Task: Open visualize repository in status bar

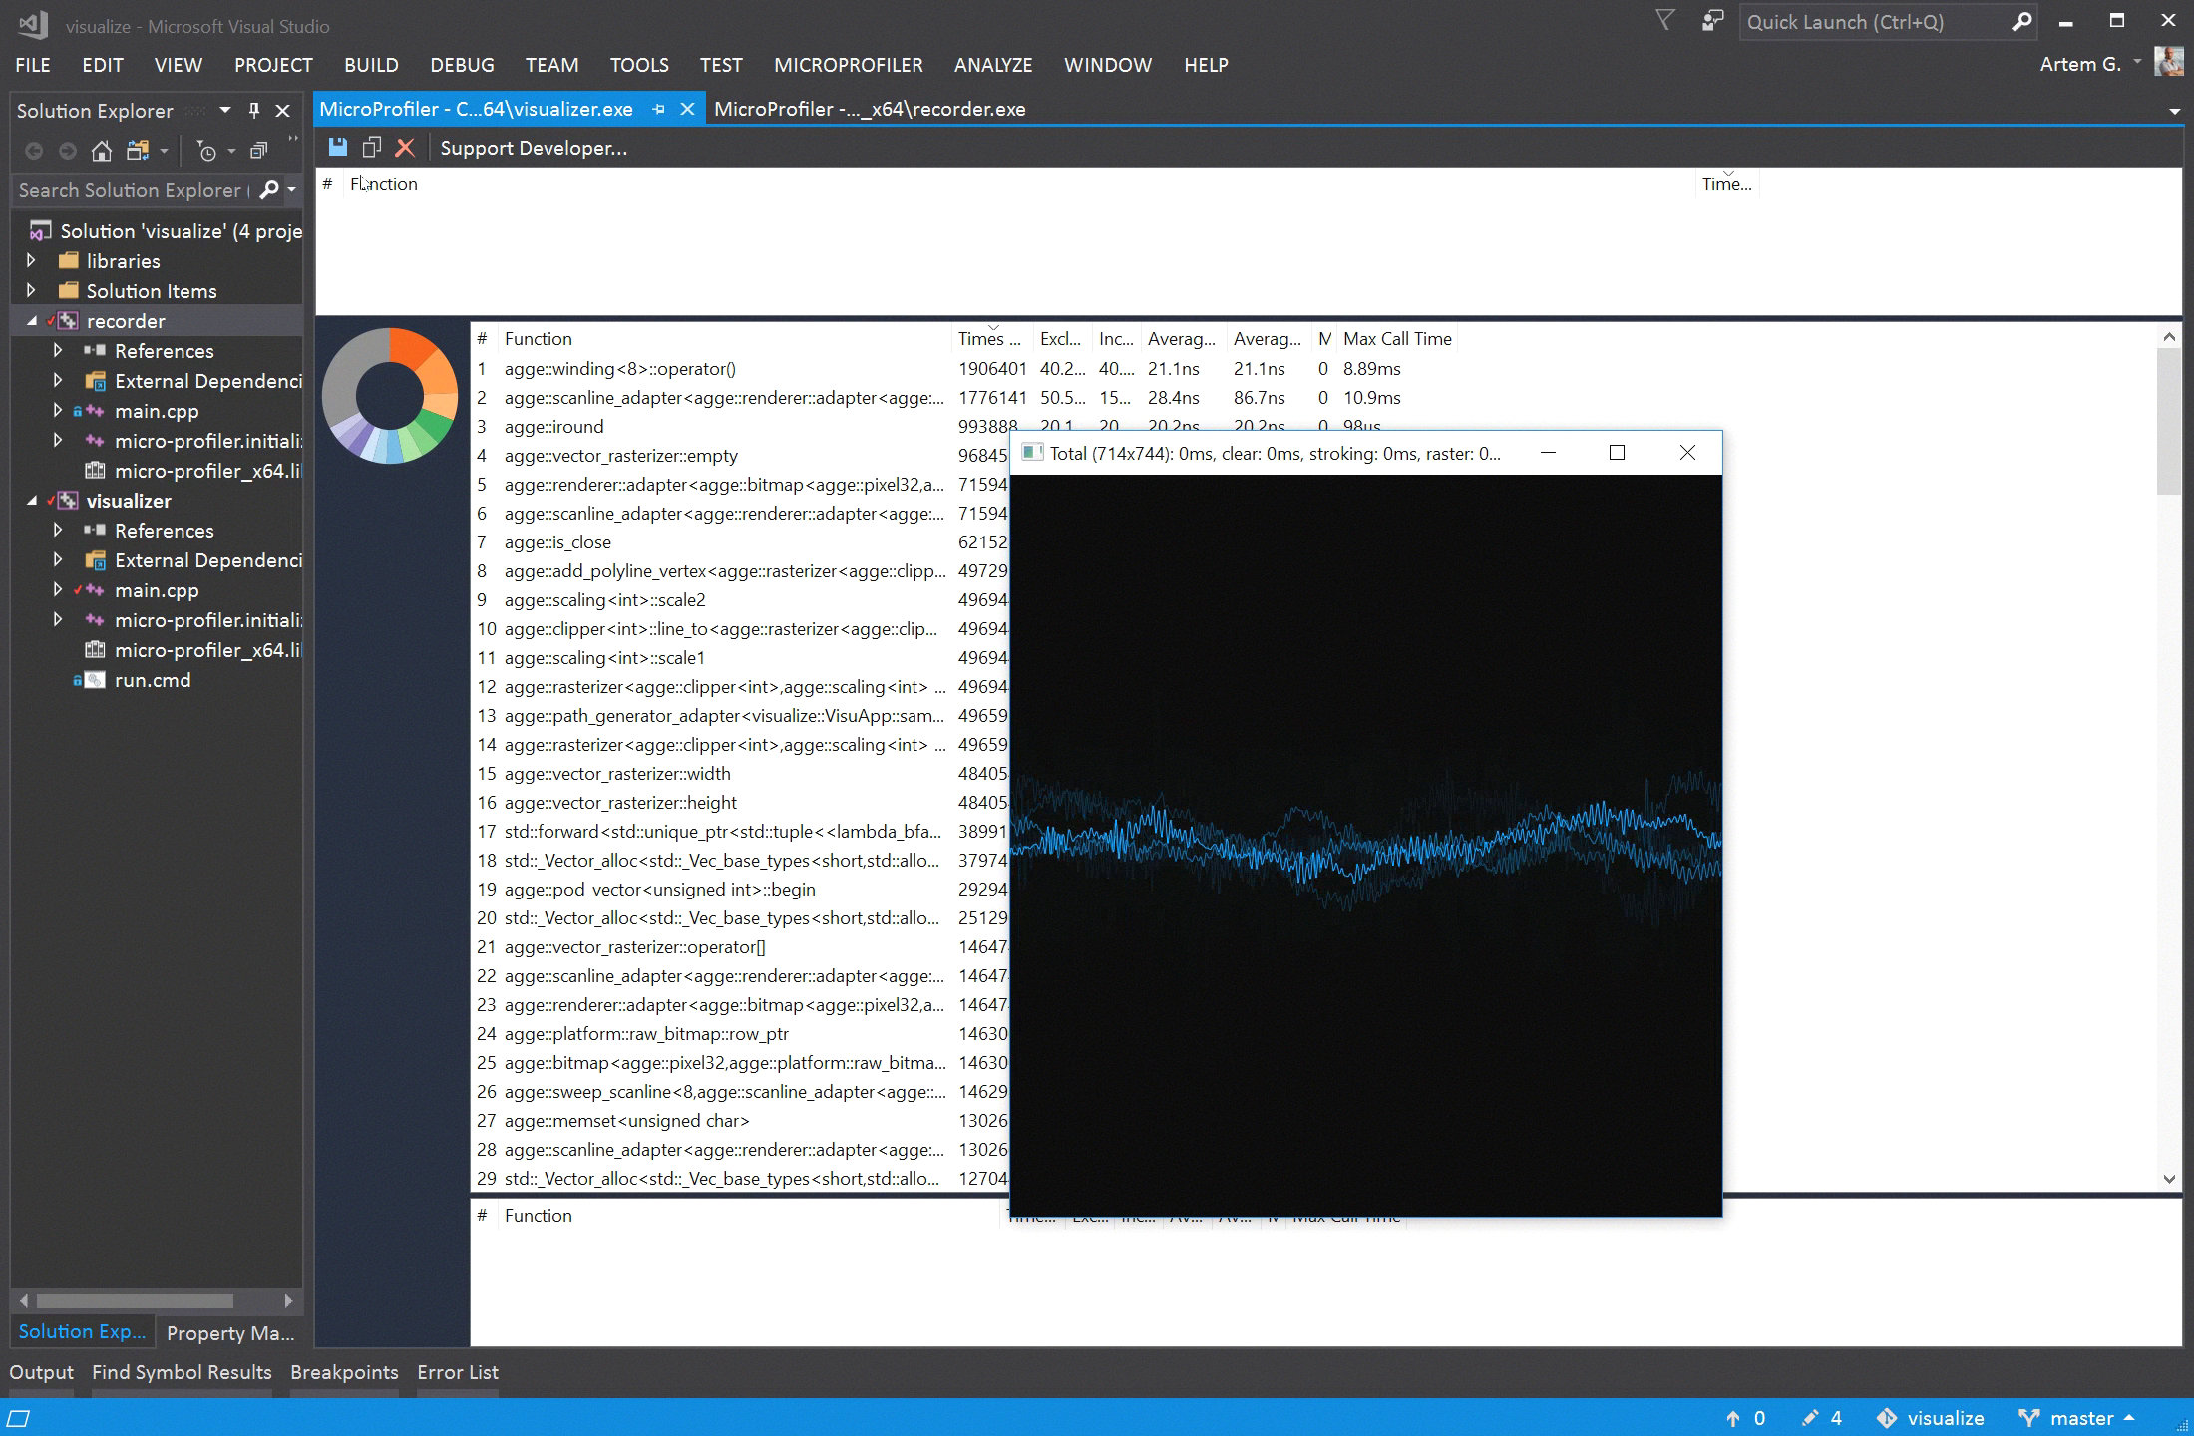Action: pyautogui.click(x=1930, y=1418)
